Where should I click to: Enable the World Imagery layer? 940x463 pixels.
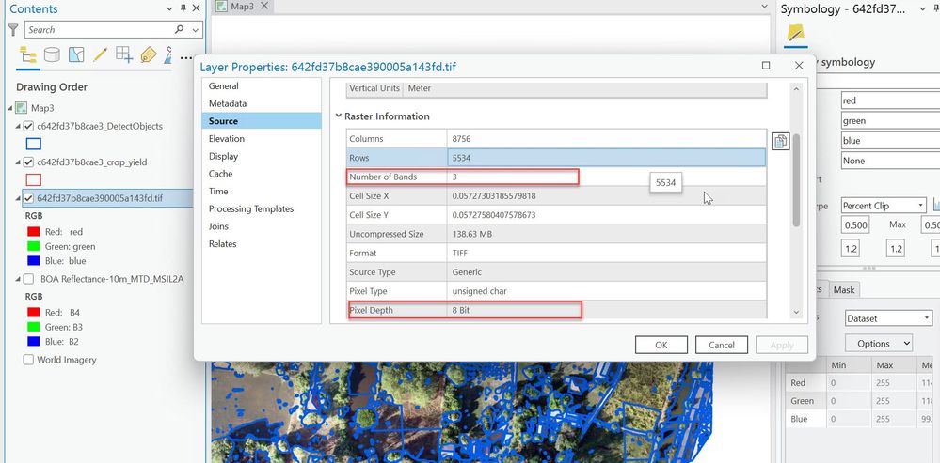(x=28, y=360)
